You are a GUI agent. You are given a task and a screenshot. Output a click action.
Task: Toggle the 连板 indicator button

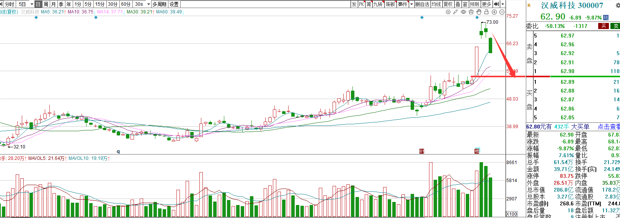click(390, 4)
